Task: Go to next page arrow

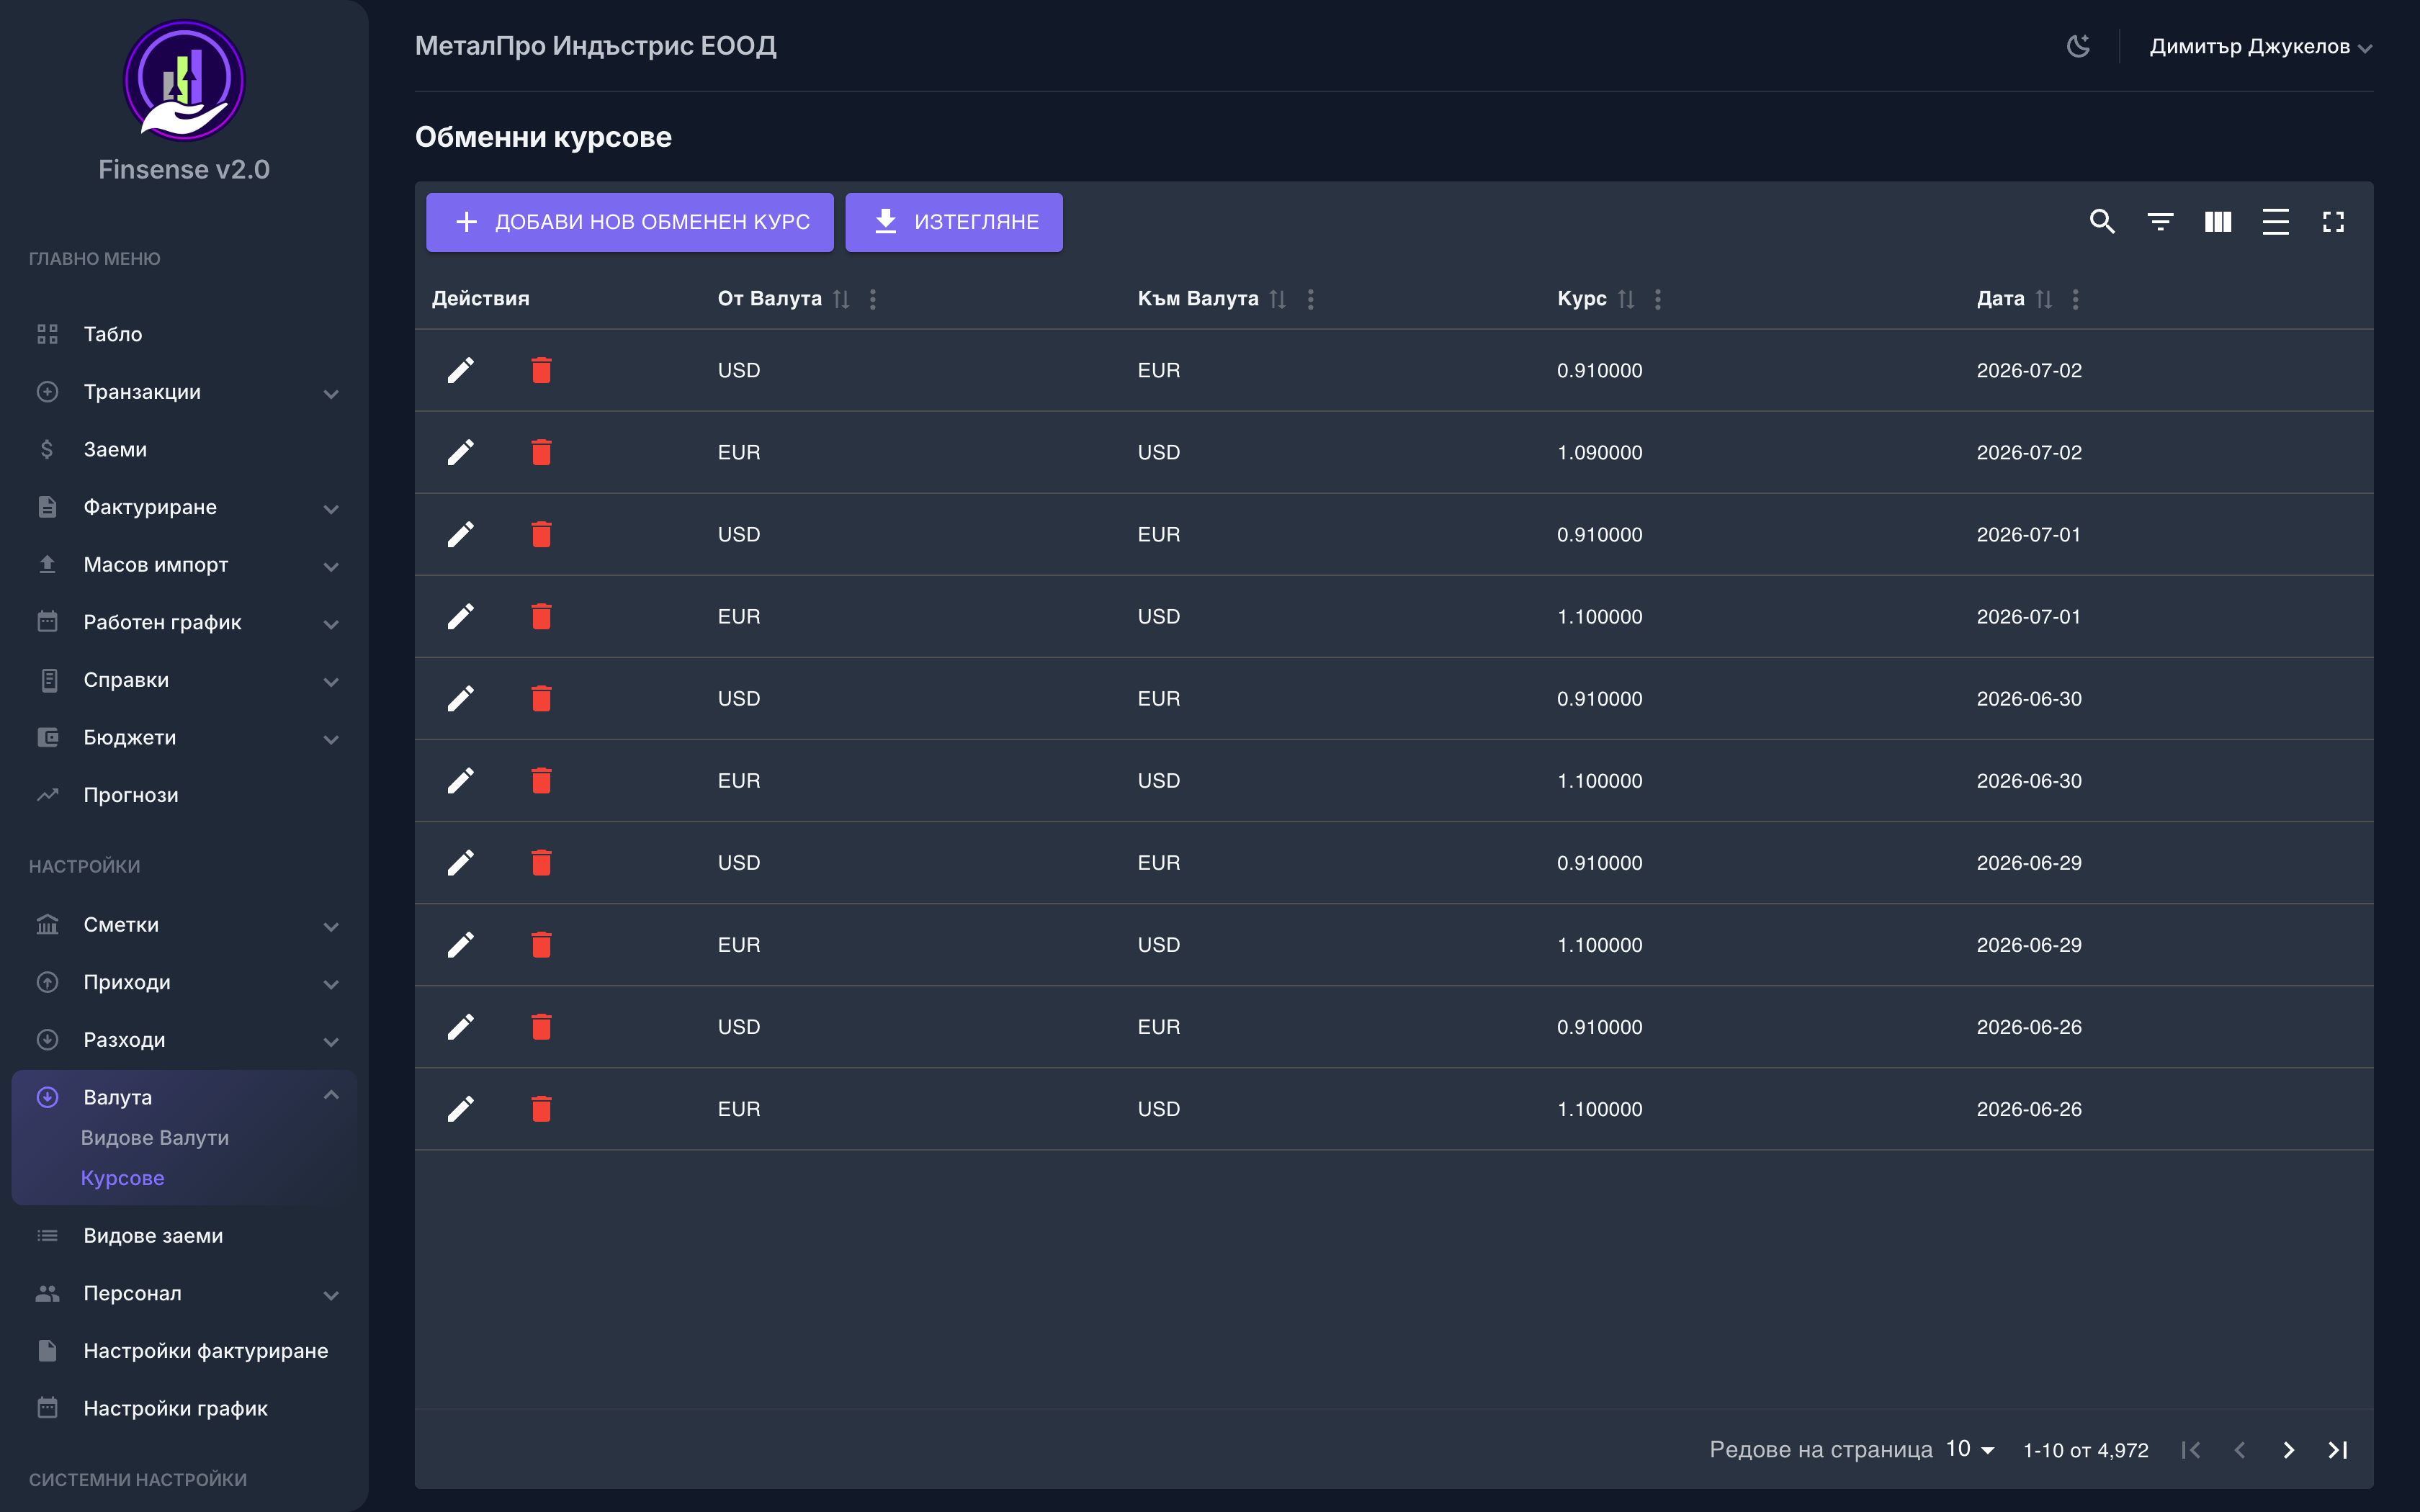Action: click(x=2288, y=1449)
